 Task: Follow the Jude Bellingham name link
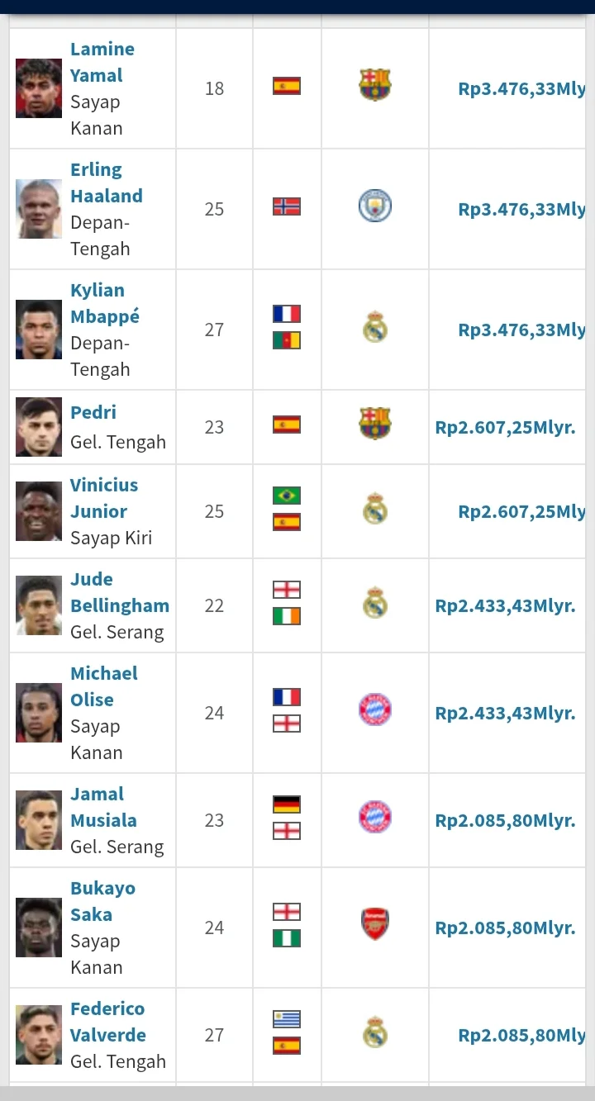119,592
